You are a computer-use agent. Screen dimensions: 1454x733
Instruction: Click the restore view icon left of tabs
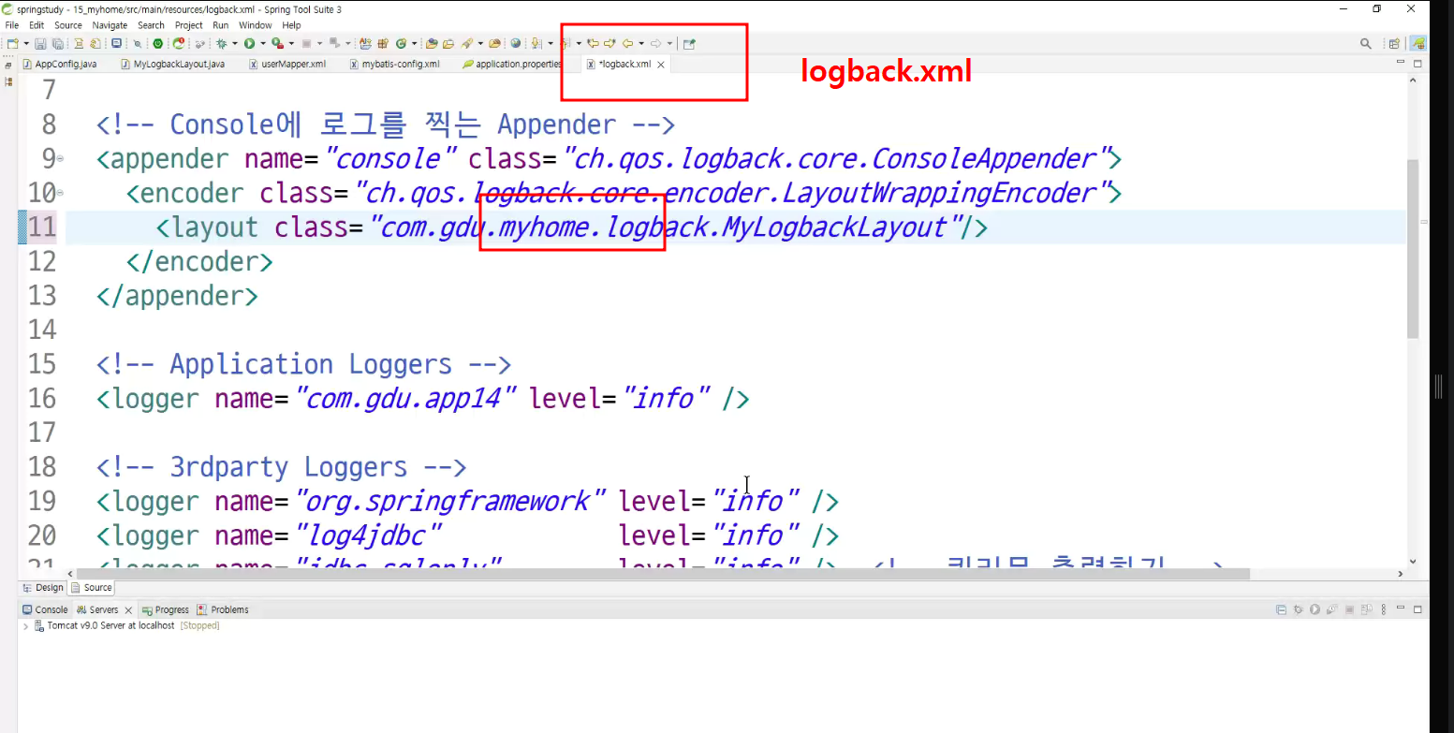[8, 65]
